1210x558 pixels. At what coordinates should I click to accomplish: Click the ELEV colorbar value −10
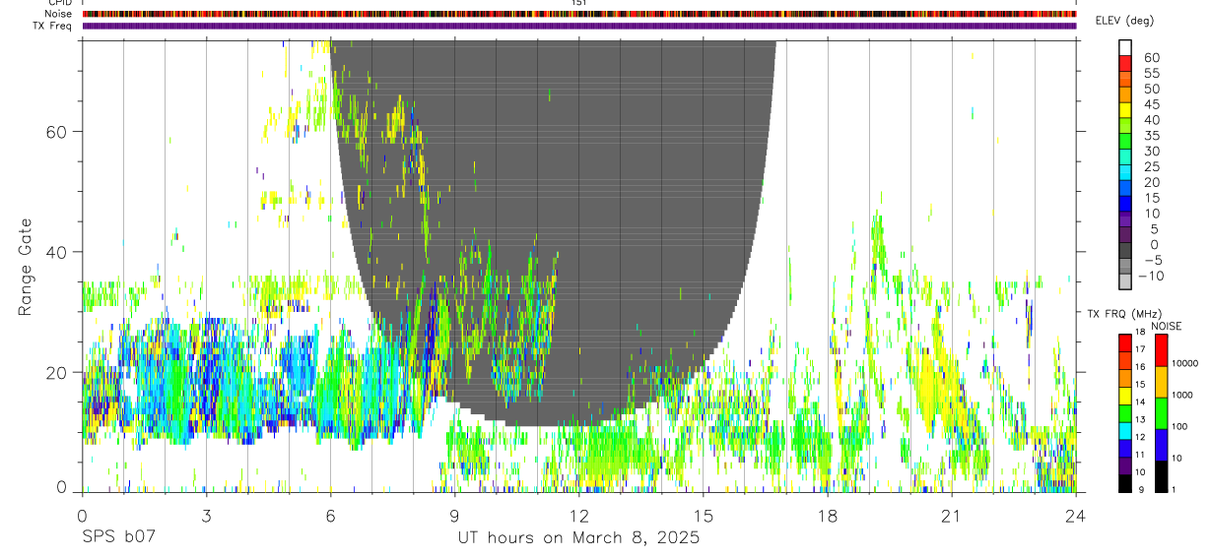(x=1149, y=277)
